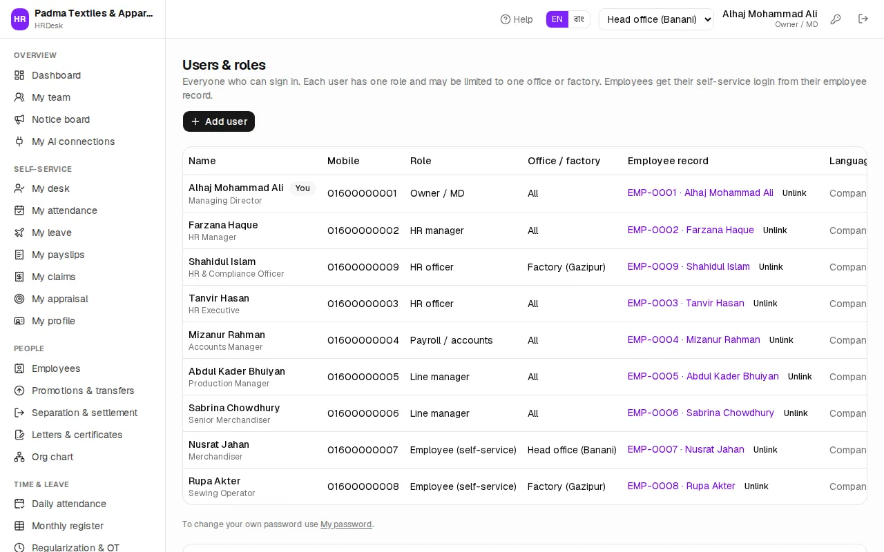
Task: Unlink Farzana Haque's employee record
Action: [775, 230]
